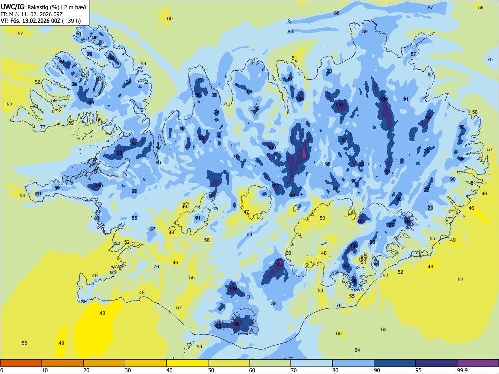Click the 50–60 yellow-green legend swatch
Image resolution: width=499 pixels, height=374 pixels.
[x=229, y=363]
